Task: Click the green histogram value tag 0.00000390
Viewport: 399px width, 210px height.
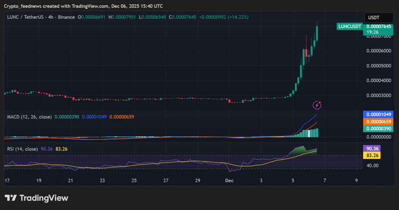Action: [377, 129]
